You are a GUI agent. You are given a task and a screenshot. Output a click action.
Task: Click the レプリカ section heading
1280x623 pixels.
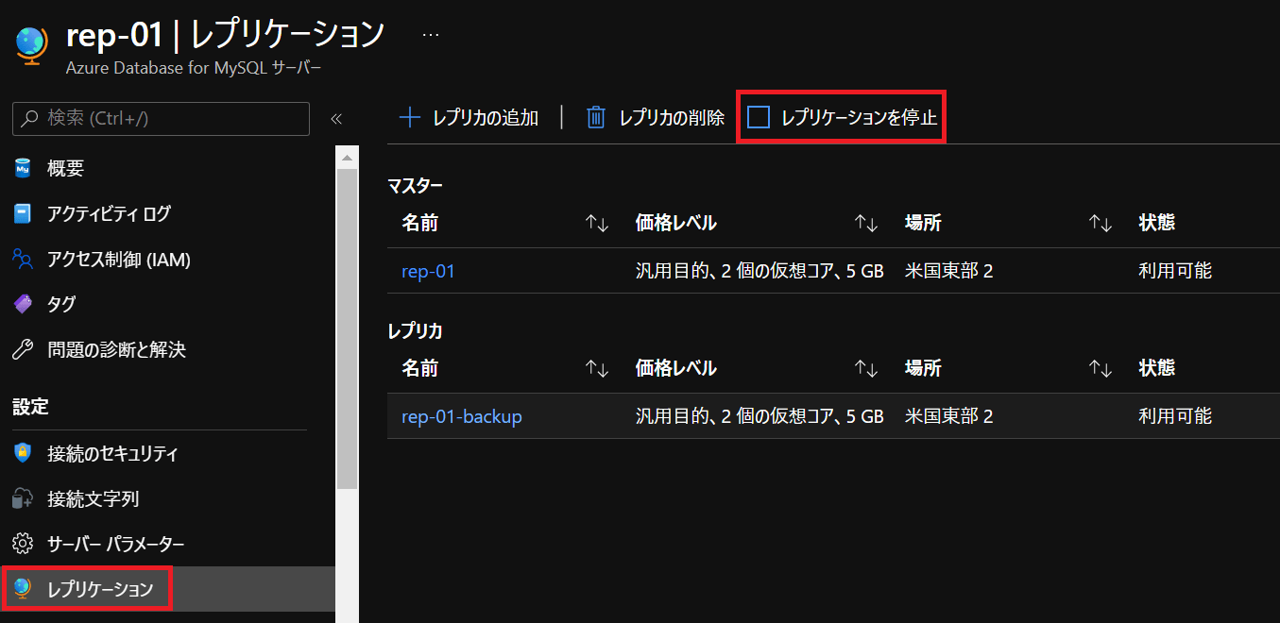tap(415, 331)
